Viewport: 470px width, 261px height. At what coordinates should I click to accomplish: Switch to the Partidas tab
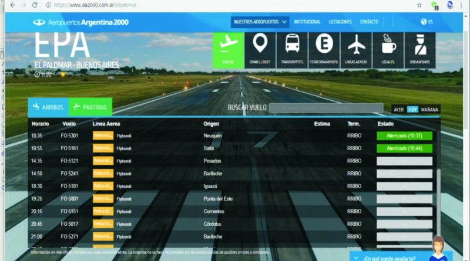[90, 107]
